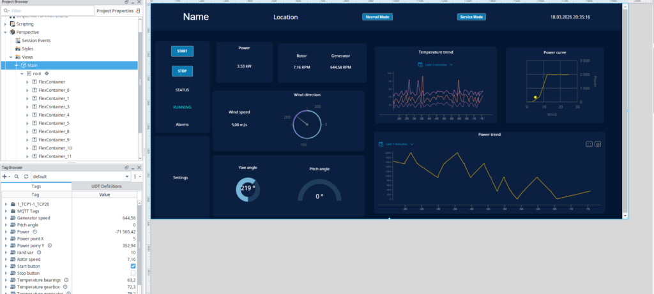The height and width of the screenshot is (294, 654).
Task: Expand the MQTT Tags folder
Action: [6, 211]
